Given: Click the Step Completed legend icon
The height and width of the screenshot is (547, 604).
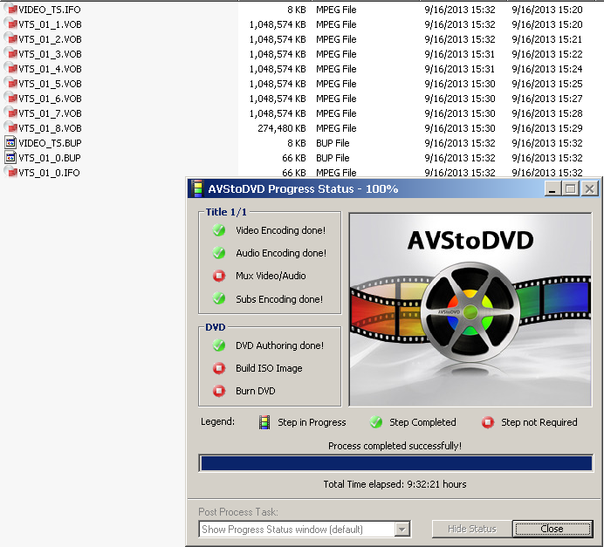Looking at the screenshot, I should pyautogui.click(x=376, y=422).
